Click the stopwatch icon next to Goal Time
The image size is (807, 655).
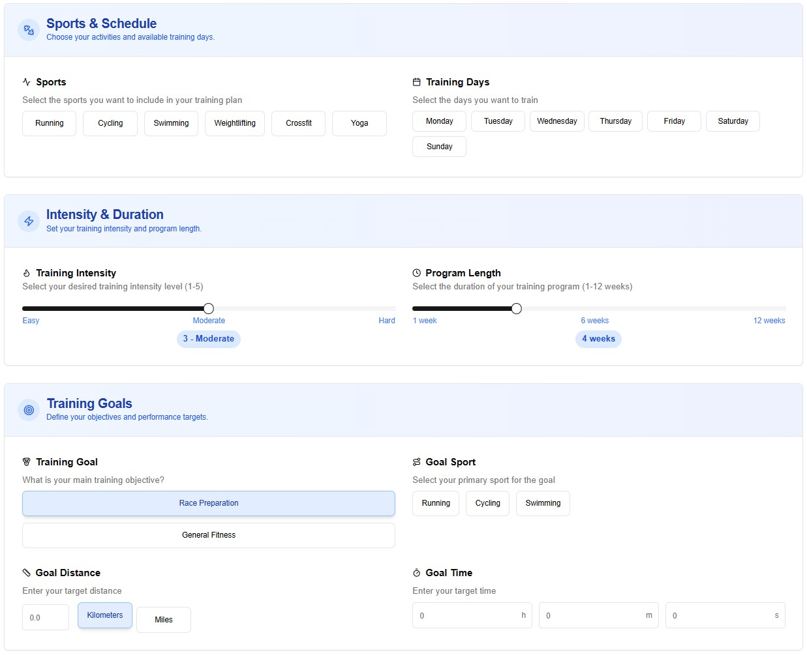click(x=417, y=573)
